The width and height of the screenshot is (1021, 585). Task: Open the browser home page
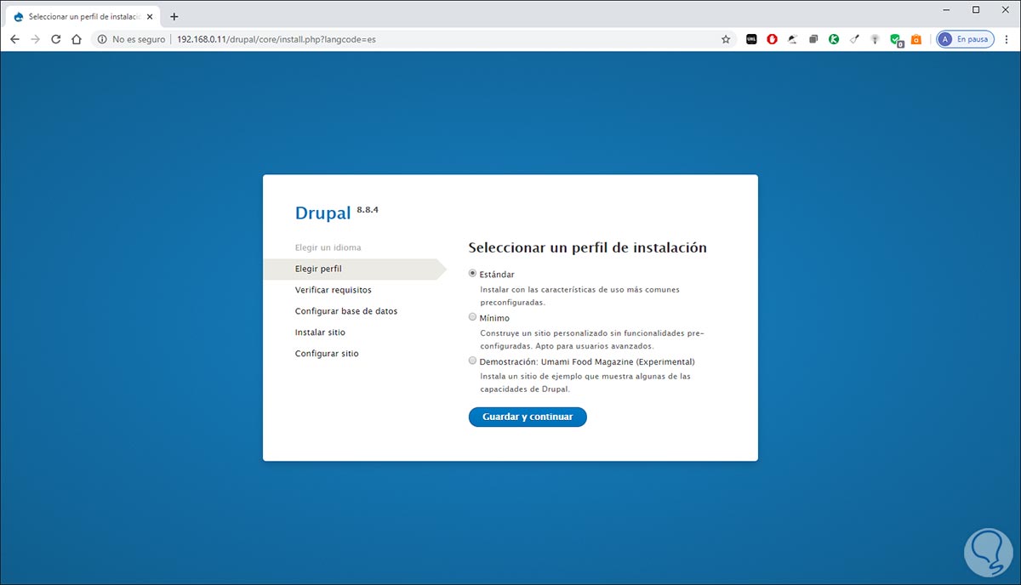pos(77,39)
